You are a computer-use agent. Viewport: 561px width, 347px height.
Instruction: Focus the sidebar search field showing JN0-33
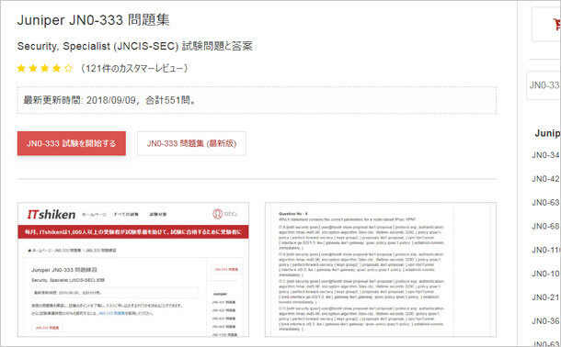pos(544,85)
